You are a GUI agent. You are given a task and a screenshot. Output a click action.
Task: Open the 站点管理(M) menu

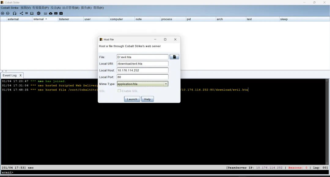(x=71, y=8)
